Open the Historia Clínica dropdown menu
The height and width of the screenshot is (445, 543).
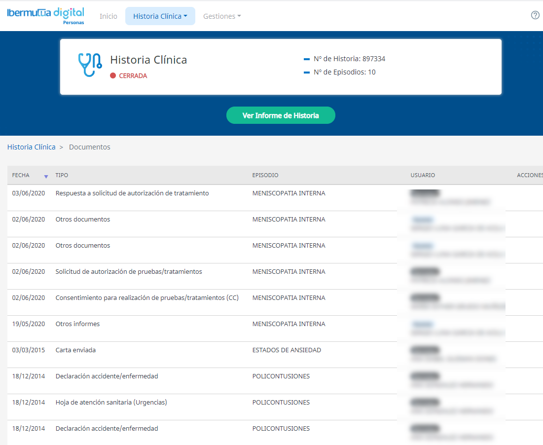tap(160, 16)
